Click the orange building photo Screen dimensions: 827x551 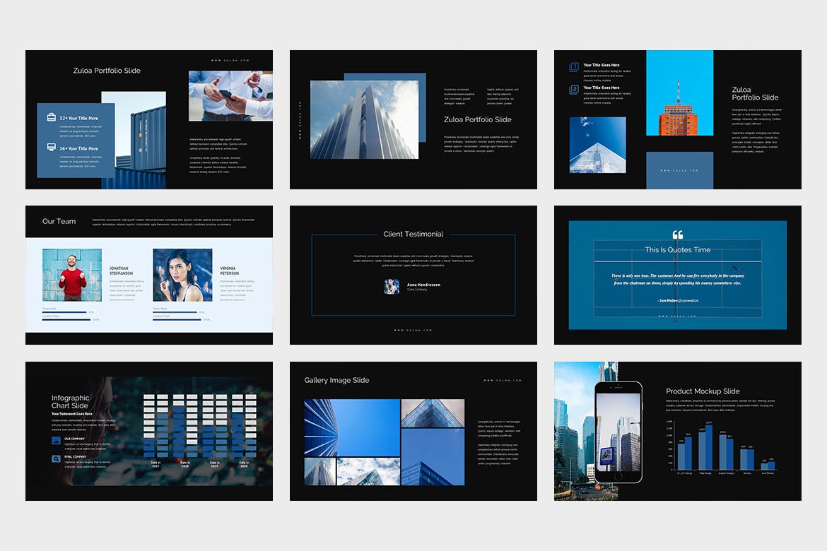pos(679,93)
